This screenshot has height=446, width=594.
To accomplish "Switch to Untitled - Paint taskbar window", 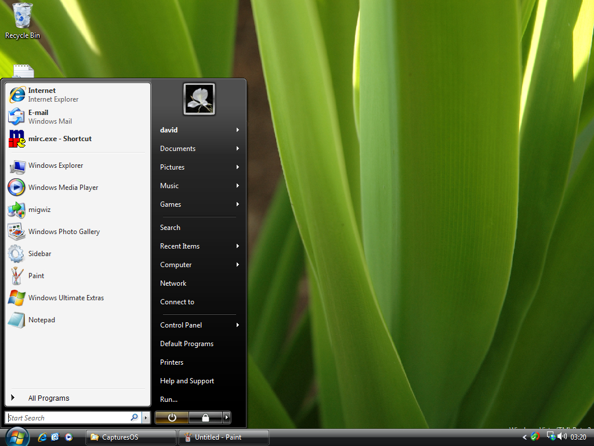I will (223, 437).
